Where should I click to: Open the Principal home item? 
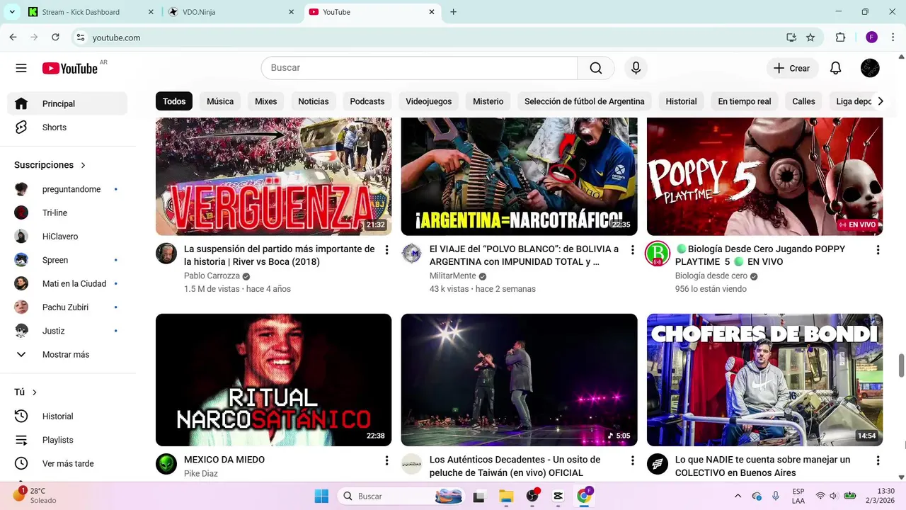point(67,103)
